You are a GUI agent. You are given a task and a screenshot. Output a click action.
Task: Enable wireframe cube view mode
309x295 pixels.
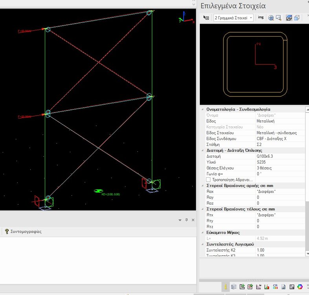click(x=289, y=18)
